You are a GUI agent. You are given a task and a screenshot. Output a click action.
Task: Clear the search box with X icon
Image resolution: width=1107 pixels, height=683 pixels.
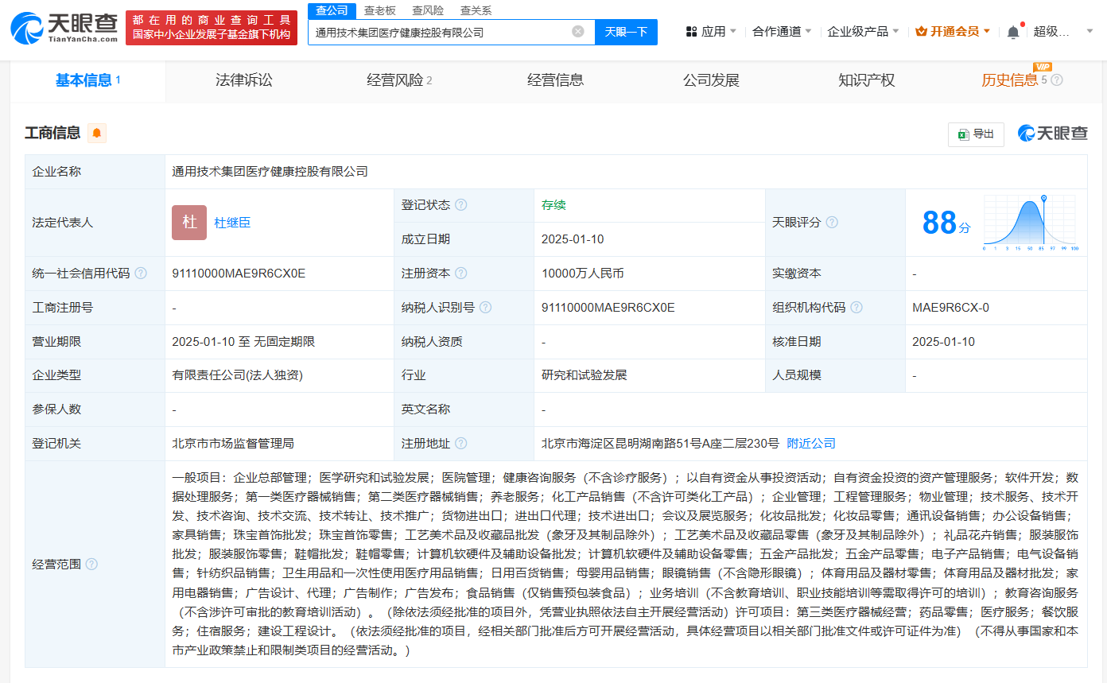[578, 32]
